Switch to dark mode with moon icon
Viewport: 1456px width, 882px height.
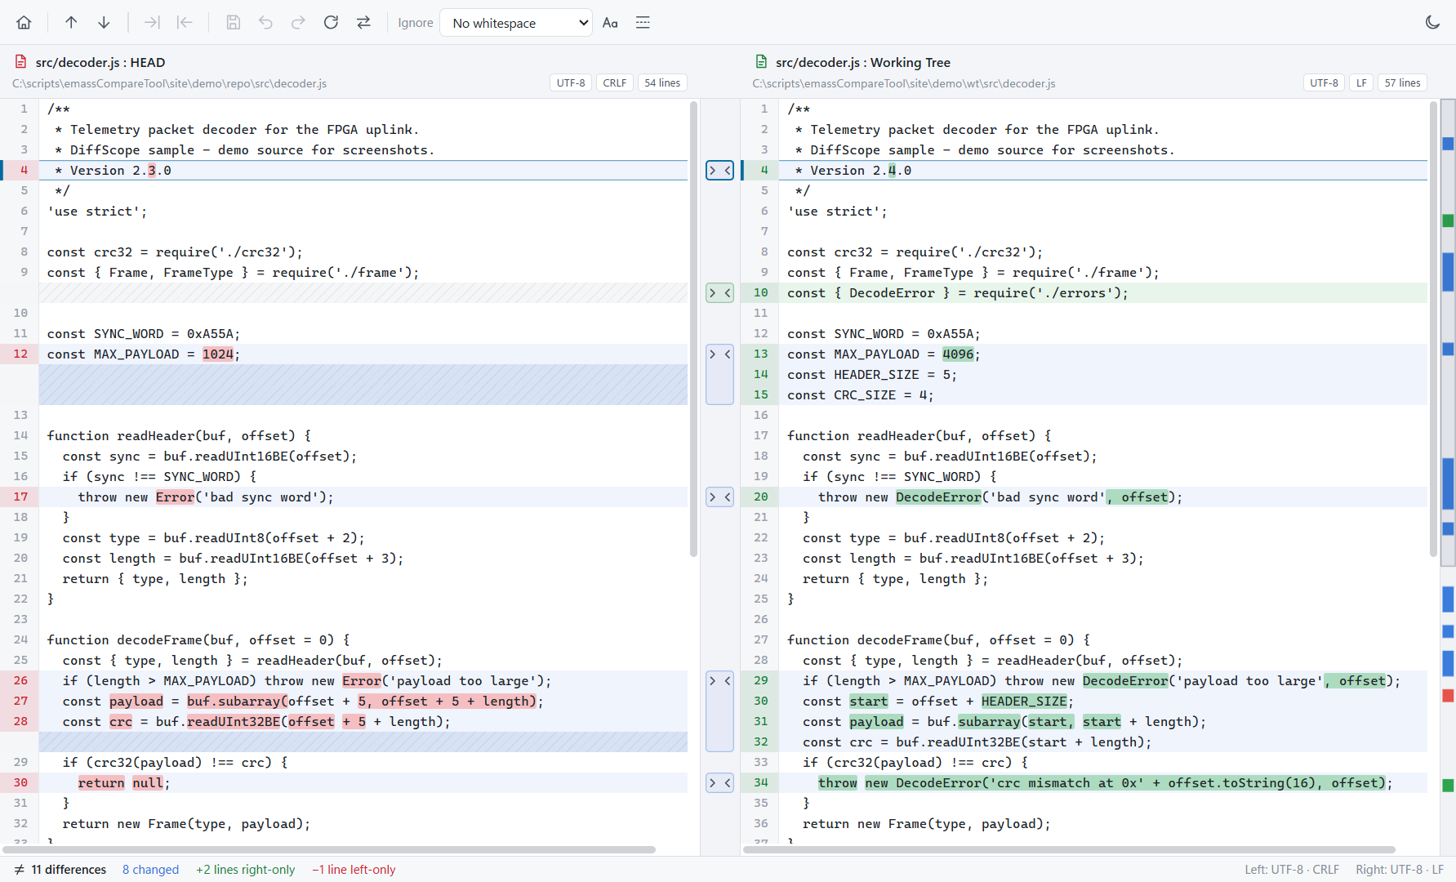pos(1432,23)
